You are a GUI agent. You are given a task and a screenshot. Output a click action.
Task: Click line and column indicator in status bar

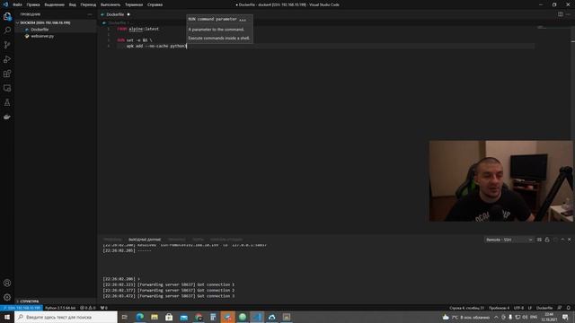466,308
